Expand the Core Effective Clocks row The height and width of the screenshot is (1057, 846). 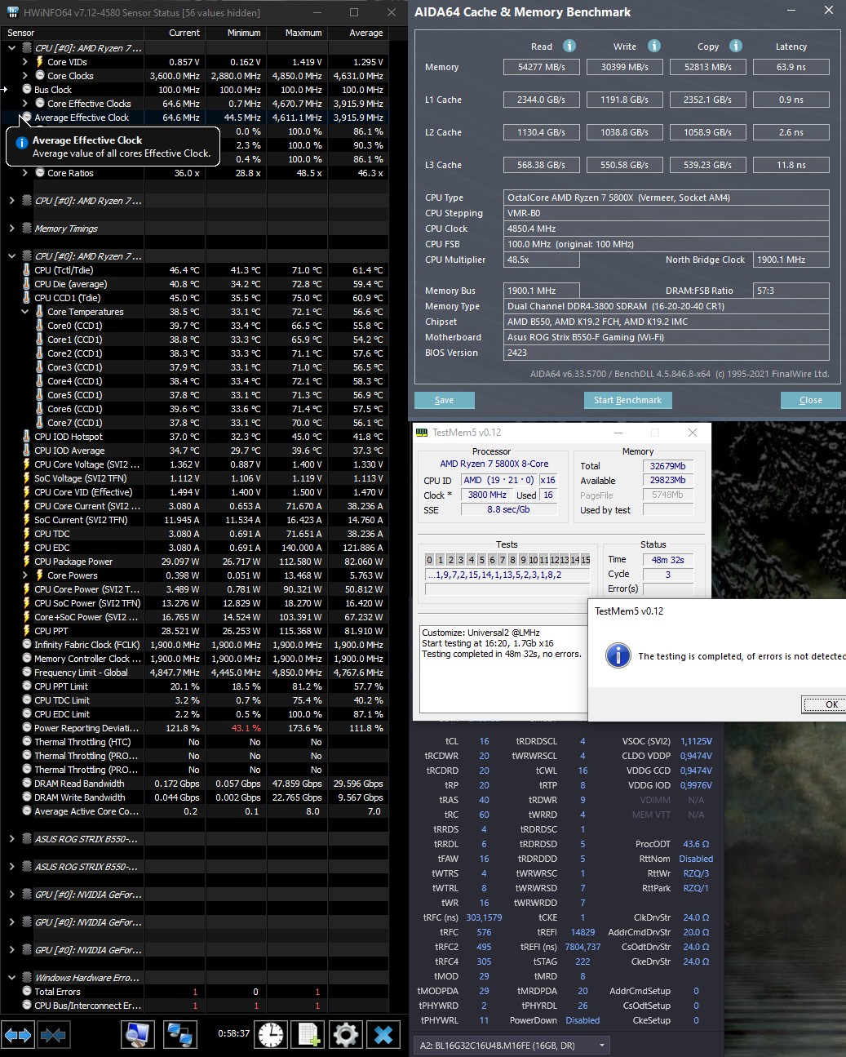24,104
